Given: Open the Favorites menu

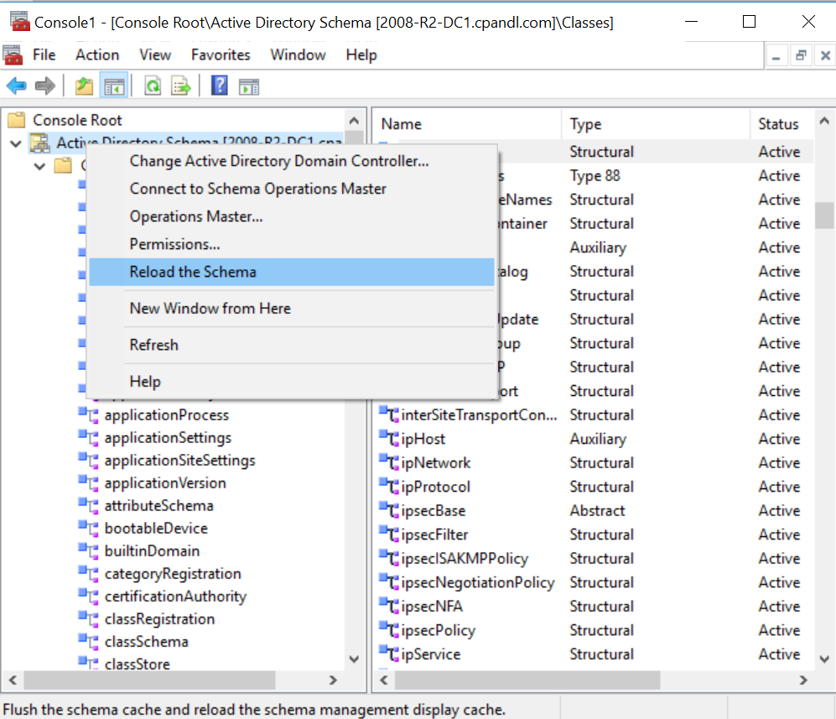Looking at the screenshot, I should point(221,55).
